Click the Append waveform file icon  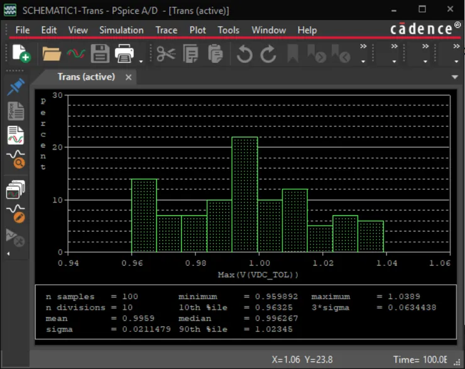click(76, 54)
